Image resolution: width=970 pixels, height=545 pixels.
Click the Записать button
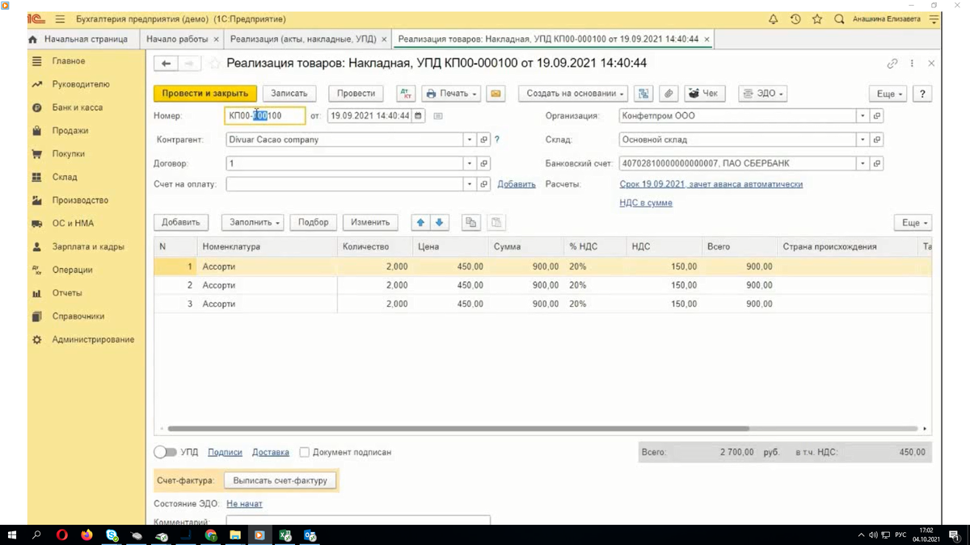(289, 94)
